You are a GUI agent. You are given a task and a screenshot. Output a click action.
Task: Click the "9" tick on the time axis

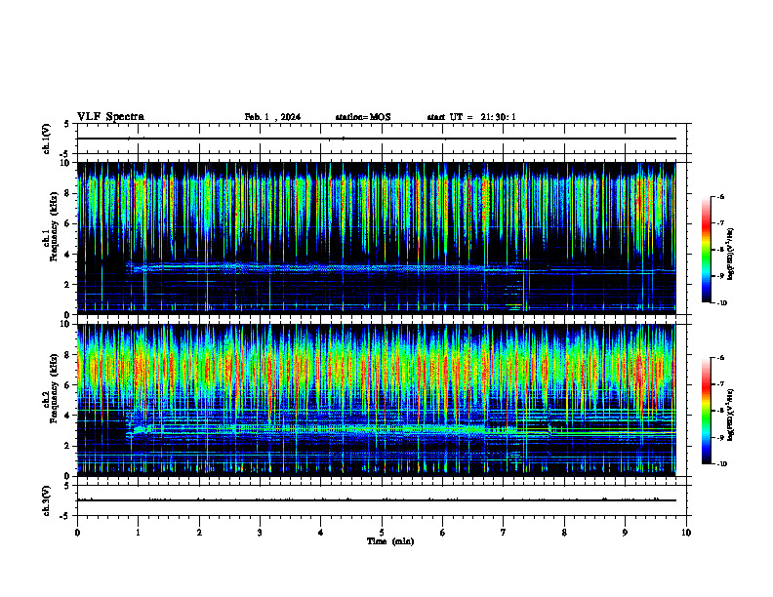[x=625, y=533]
